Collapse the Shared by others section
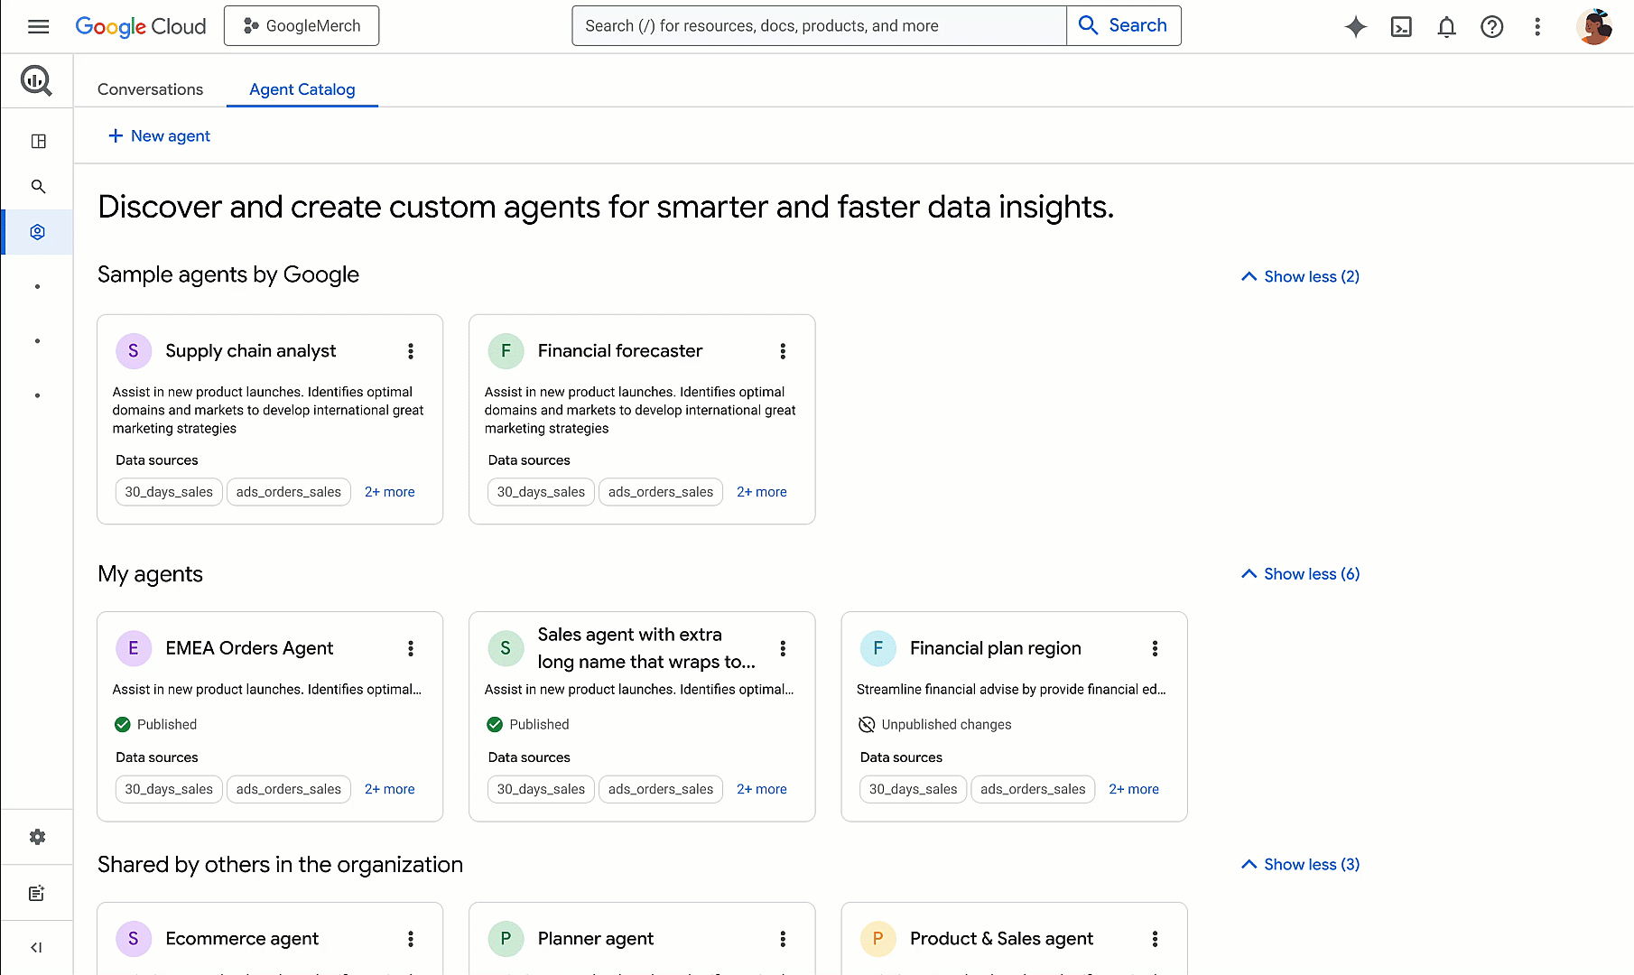 (x=1299, y=864)
